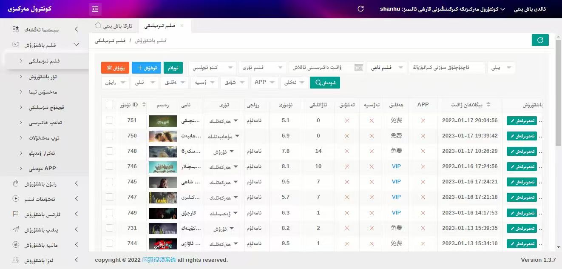Click the refresh icon in the top header
Viewport: 562px width, 269px height.
pyautogui.click(x=360, y=9)
